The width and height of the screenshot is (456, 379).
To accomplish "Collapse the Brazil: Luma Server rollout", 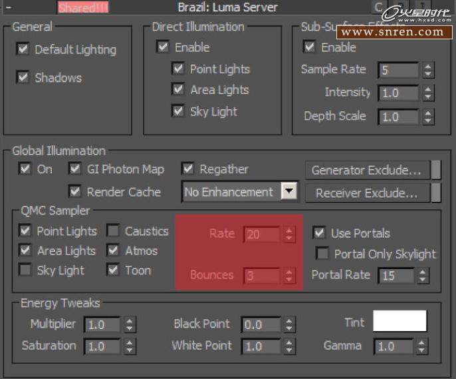I will (x=9, y=7).
